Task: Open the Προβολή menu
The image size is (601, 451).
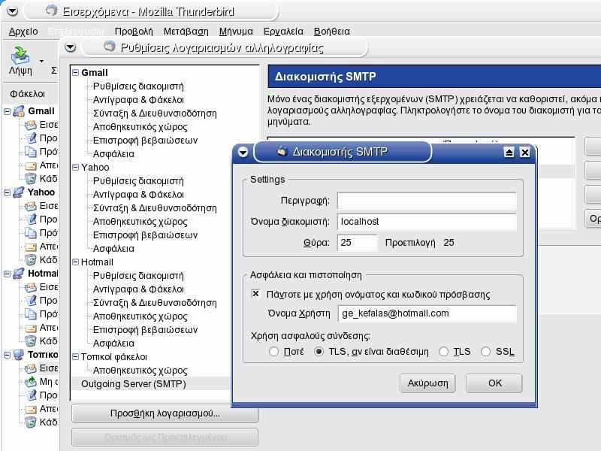Action: click(x=134, y=32)
